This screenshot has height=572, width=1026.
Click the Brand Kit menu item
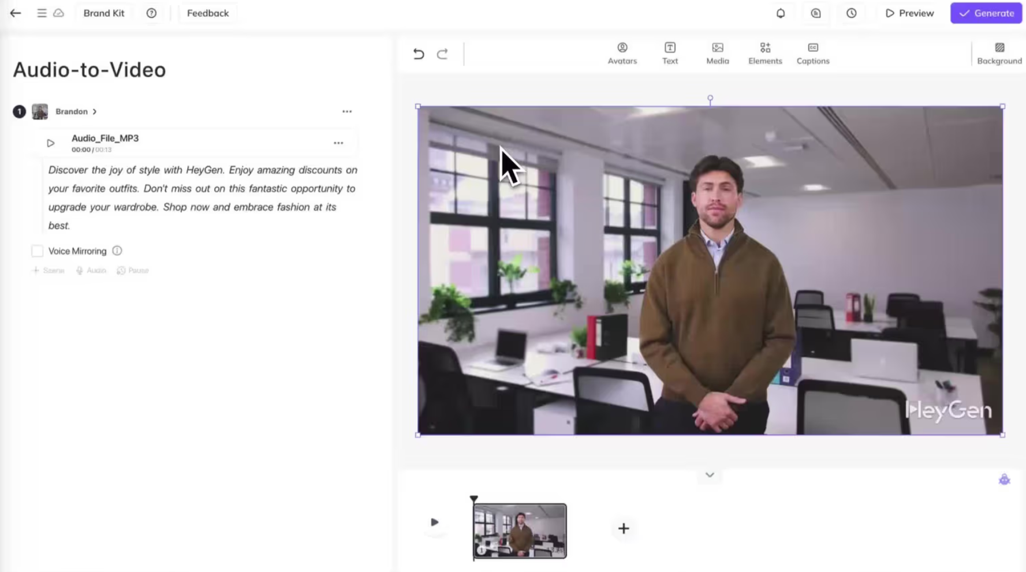104,13
